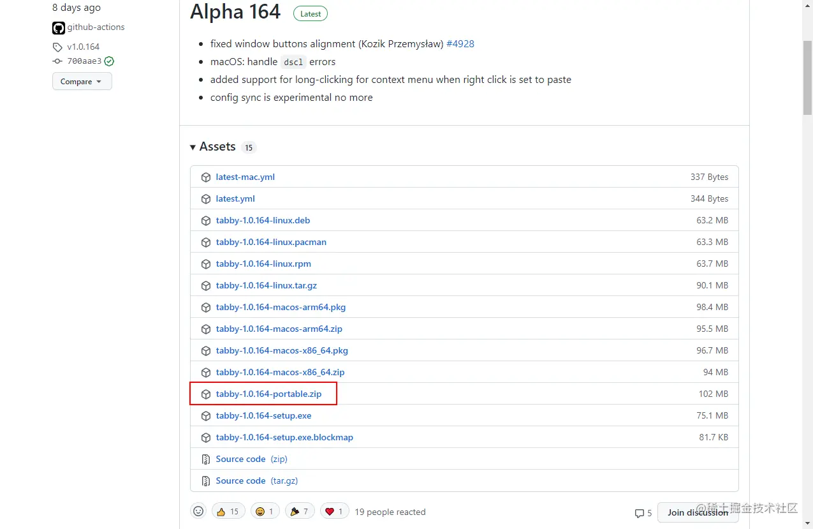Download tabby-1.0.164-setup.exe
This screenshot has height=529, width=813.
click(264, 416)
